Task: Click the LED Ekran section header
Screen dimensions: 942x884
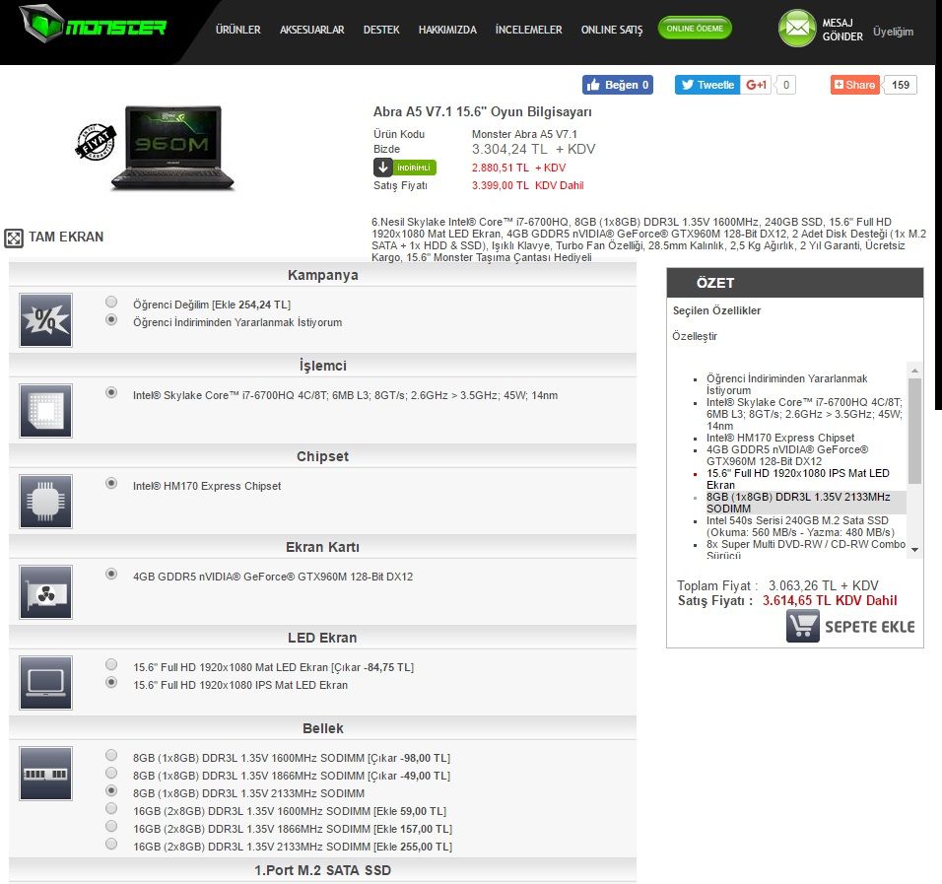Action: coord(322,639)
